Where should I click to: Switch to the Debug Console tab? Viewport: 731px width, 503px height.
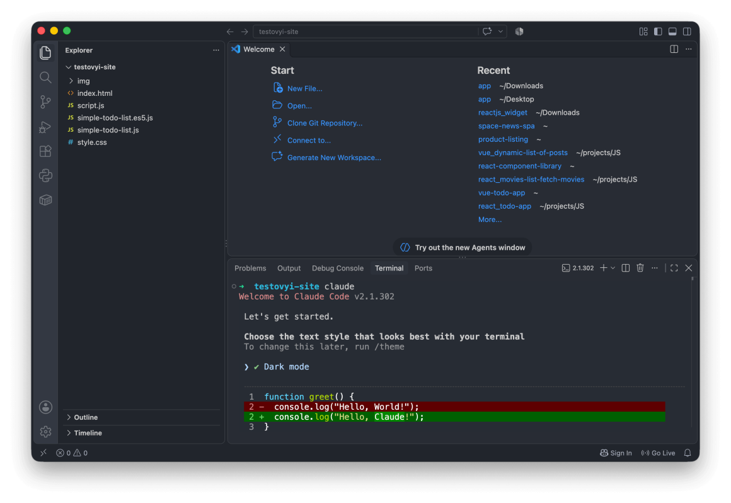pyautogui.click(x=338, y=268)
